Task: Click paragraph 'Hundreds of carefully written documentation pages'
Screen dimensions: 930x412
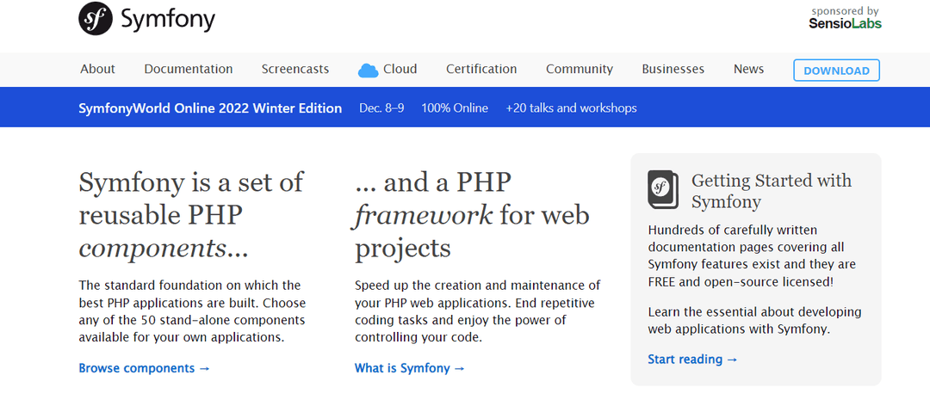Action: [x=752, y=256]
